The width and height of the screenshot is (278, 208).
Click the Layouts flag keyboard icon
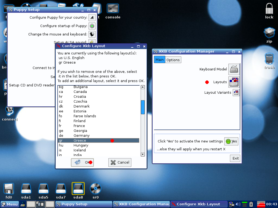coord(234,82)
